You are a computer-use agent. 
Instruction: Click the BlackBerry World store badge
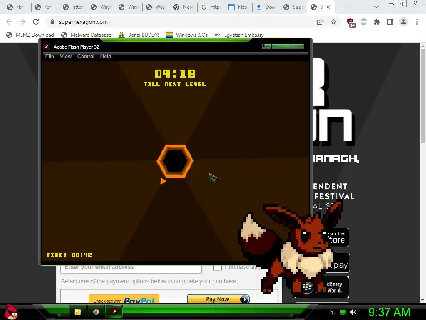[322, 287]
